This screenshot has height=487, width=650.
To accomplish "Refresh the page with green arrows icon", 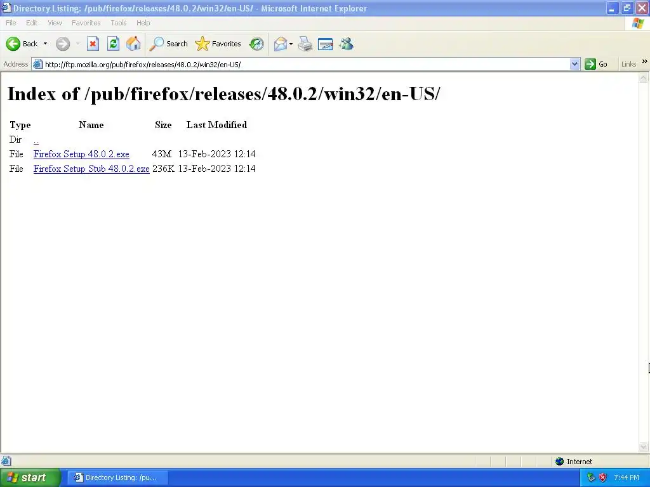I will [113, 44].
